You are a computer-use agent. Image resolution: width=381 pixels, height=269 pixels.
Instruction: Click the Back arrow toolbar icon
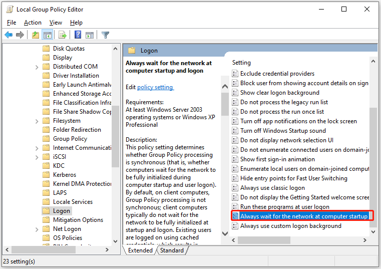[x=9, y=35]
